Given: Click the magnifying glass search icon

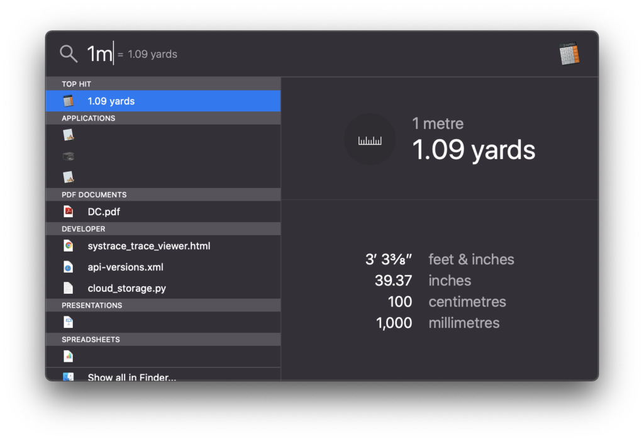Looking at the screenshot, I should (69, 53).
